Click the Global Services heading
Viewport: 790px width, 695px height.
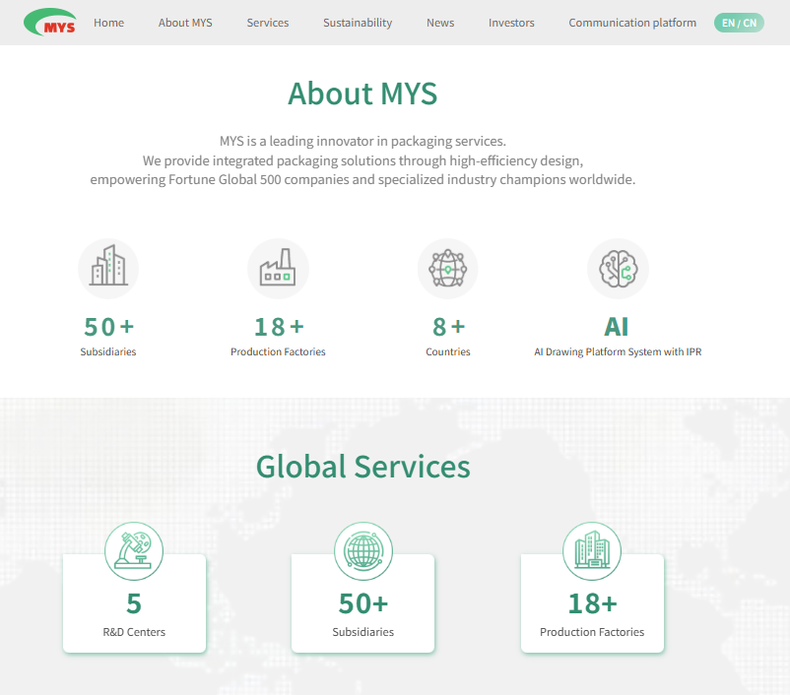(363, 467)
